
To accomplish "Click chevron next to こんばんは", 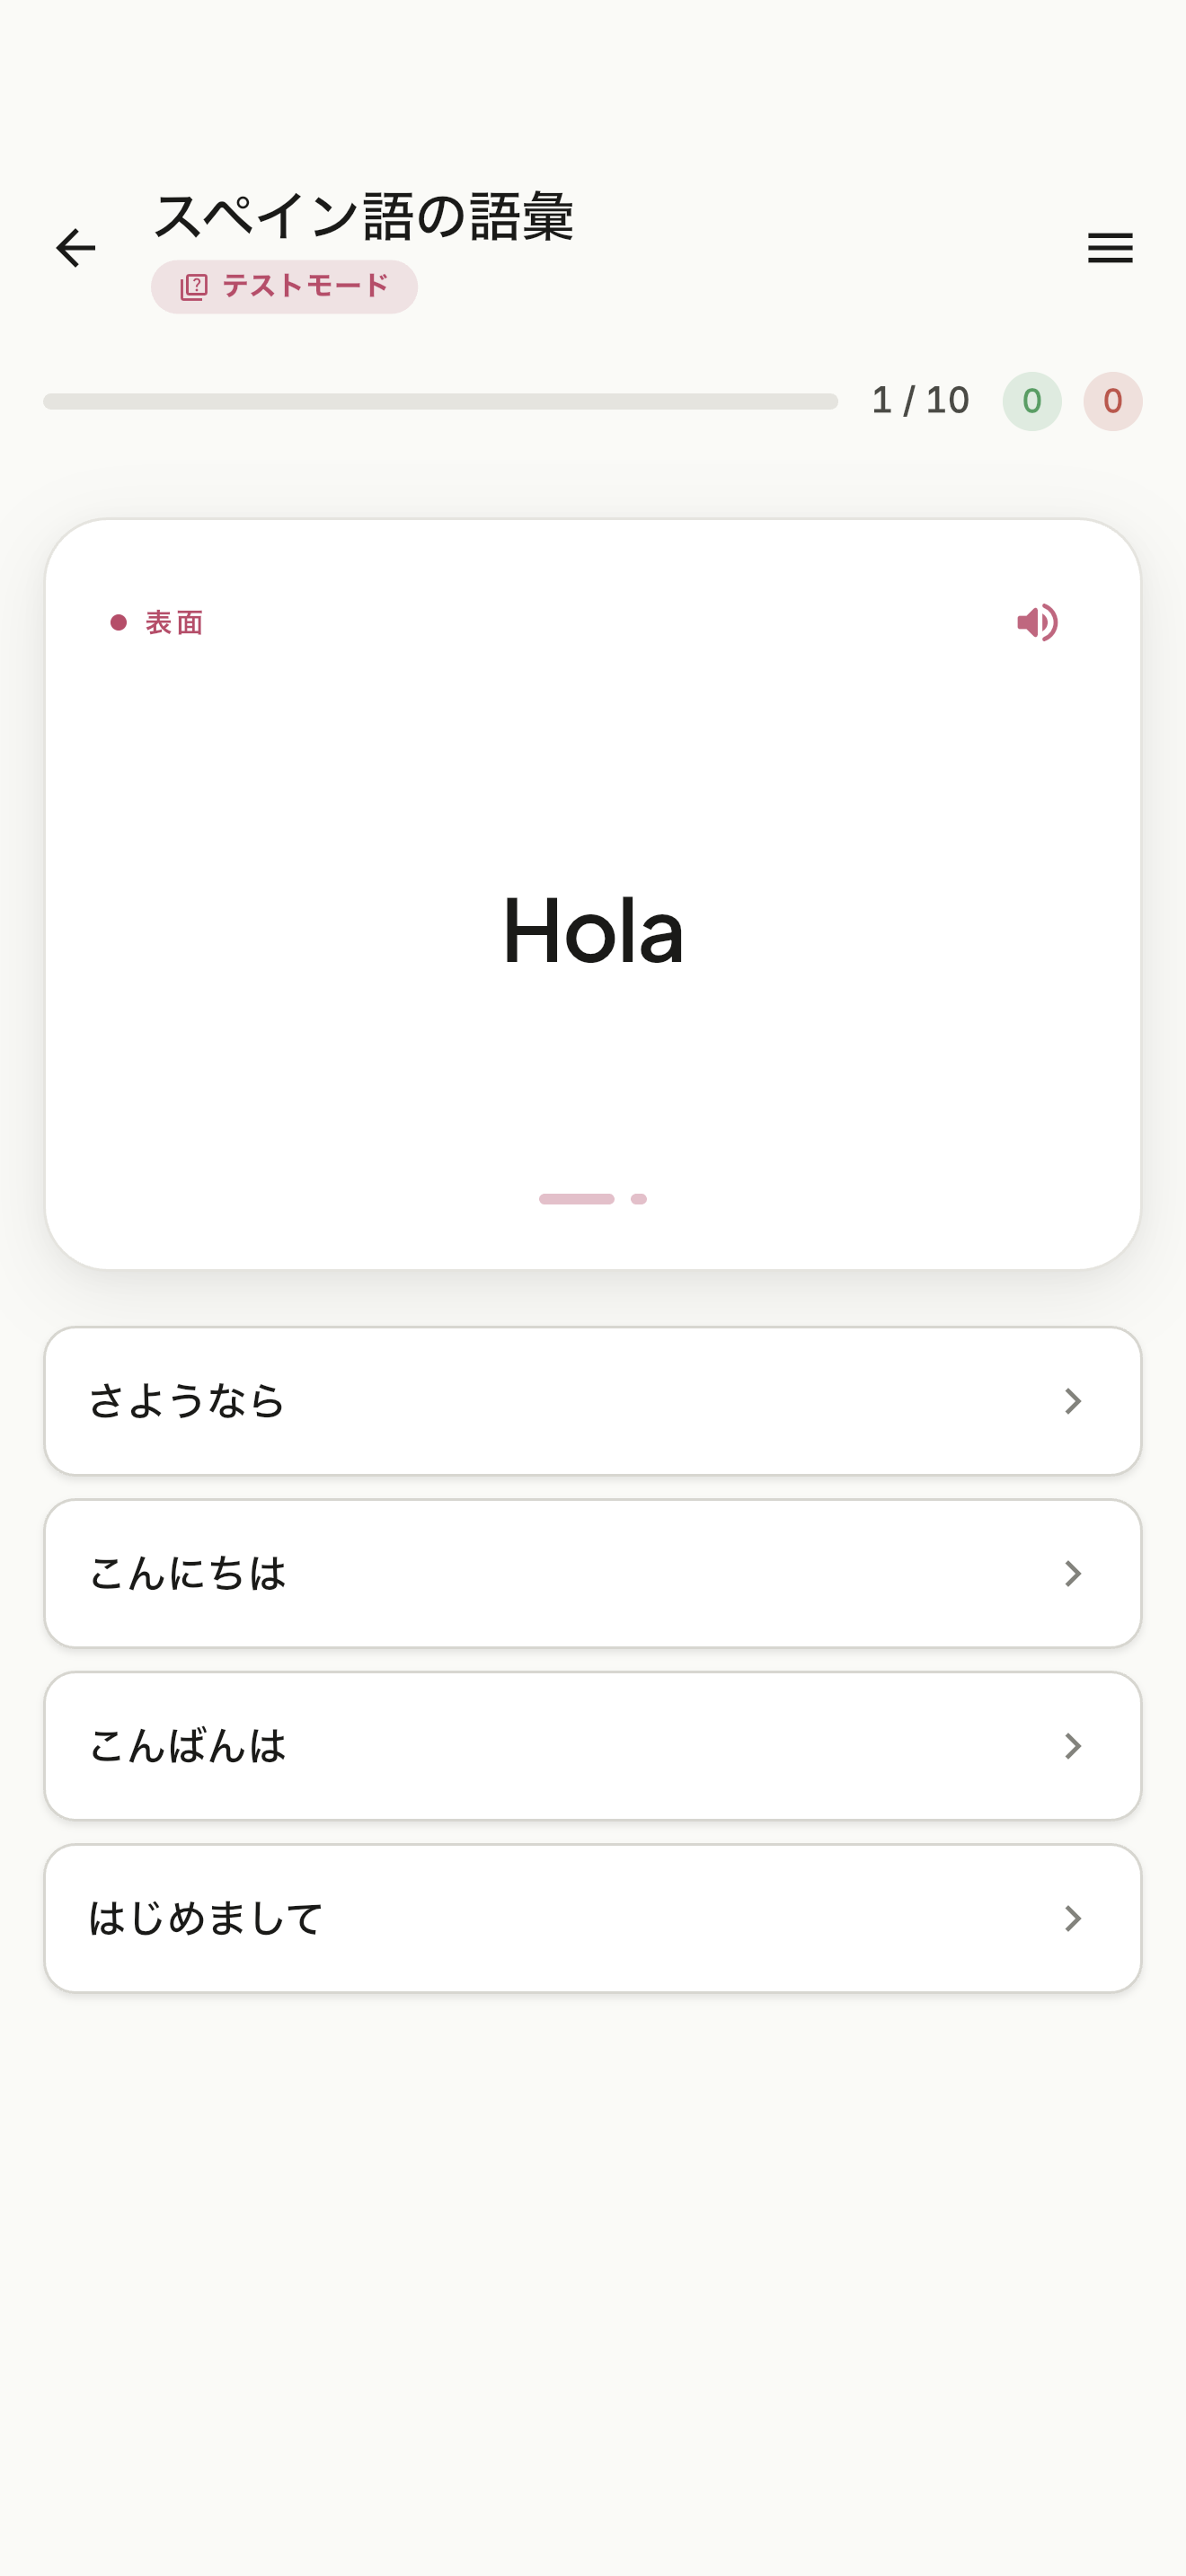I will point(1073,1746).
